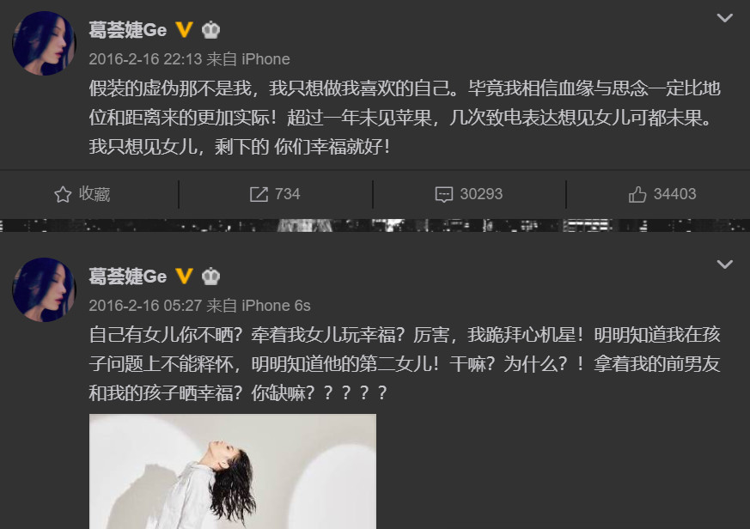Click the comment count 30293
Viewport: 750px width, 529px height.
[481, 194]
